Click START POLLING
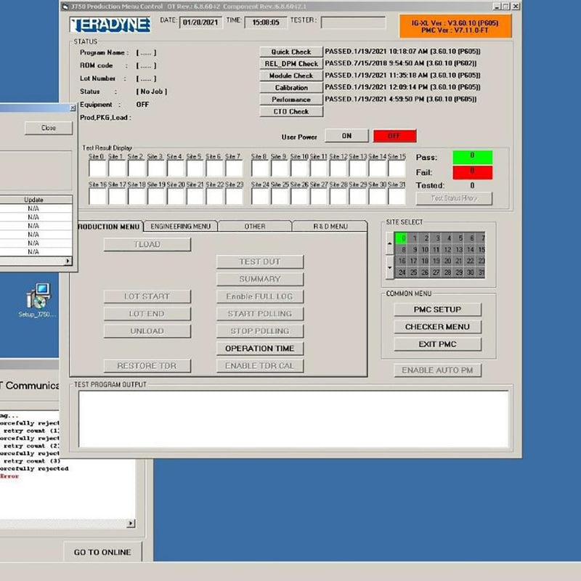This screenshot has width=581, height=581. point(260,314)
